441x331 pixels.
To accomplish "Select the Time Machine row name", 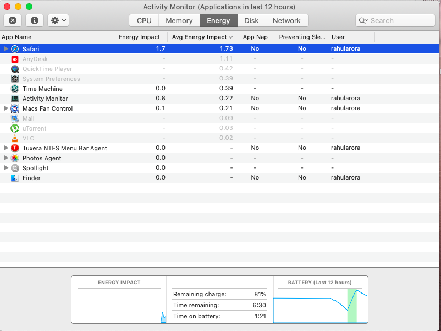I will coord(42,89).
